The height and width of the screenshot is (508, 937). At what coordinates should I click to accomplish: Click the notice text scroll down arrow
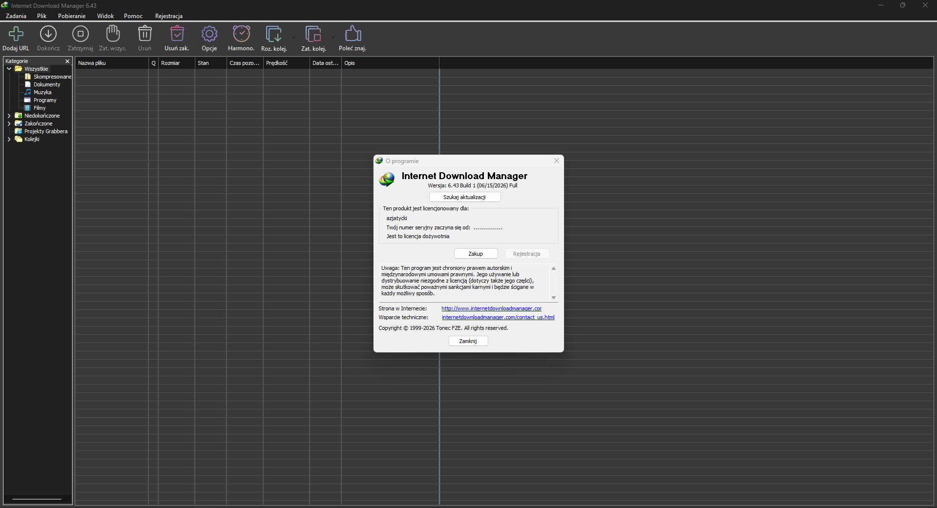(x=554, y=298)
